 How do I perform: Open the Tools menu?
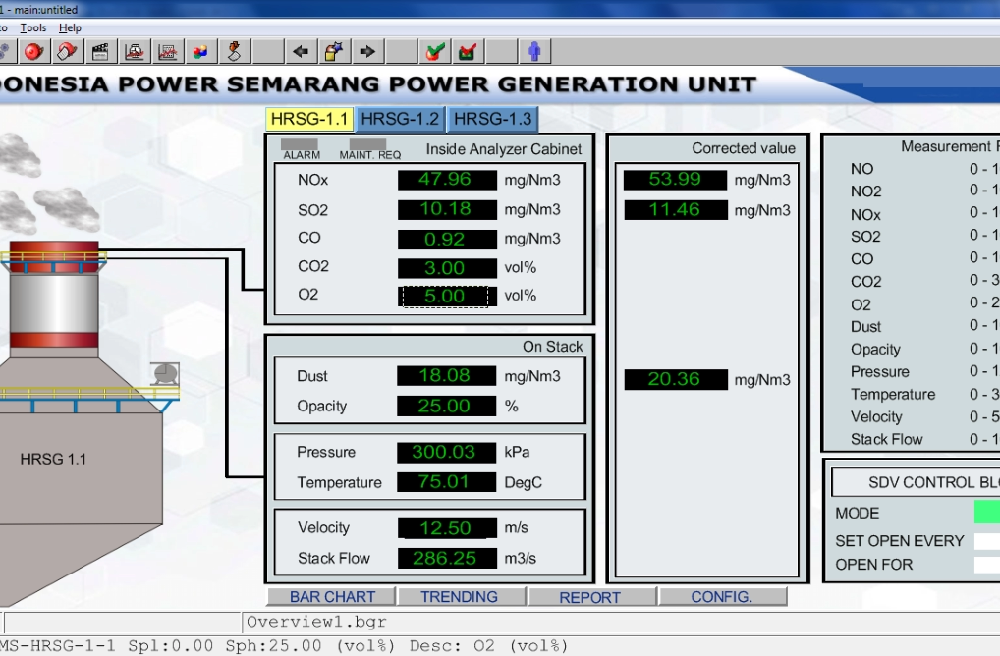[33, 28]
